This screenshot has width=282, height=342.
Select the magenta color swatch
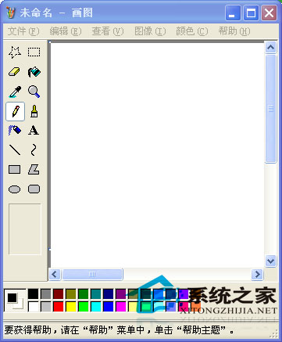pos(121,307)
